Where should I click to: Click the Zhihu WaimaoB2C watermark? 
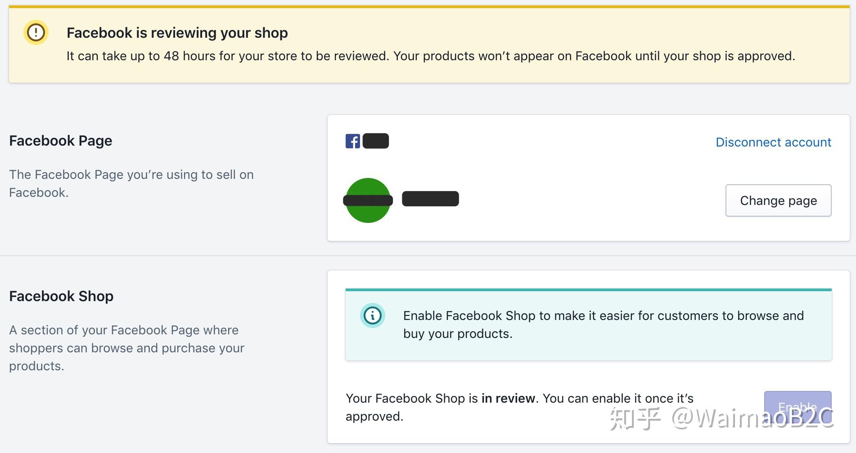coord(722,418)
